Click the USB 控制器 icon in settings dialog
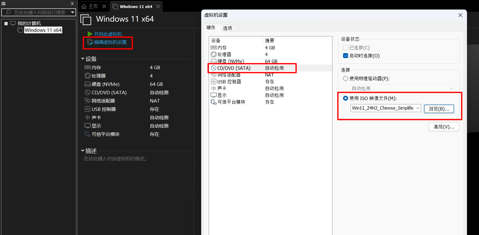The image size is (479, 235). click(214, 82)
